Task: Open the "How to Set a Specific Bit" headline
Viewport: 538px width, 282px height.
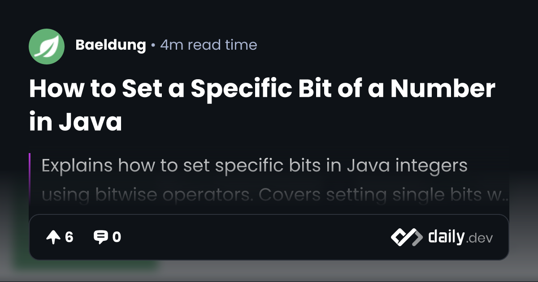Action: [262, 89]
